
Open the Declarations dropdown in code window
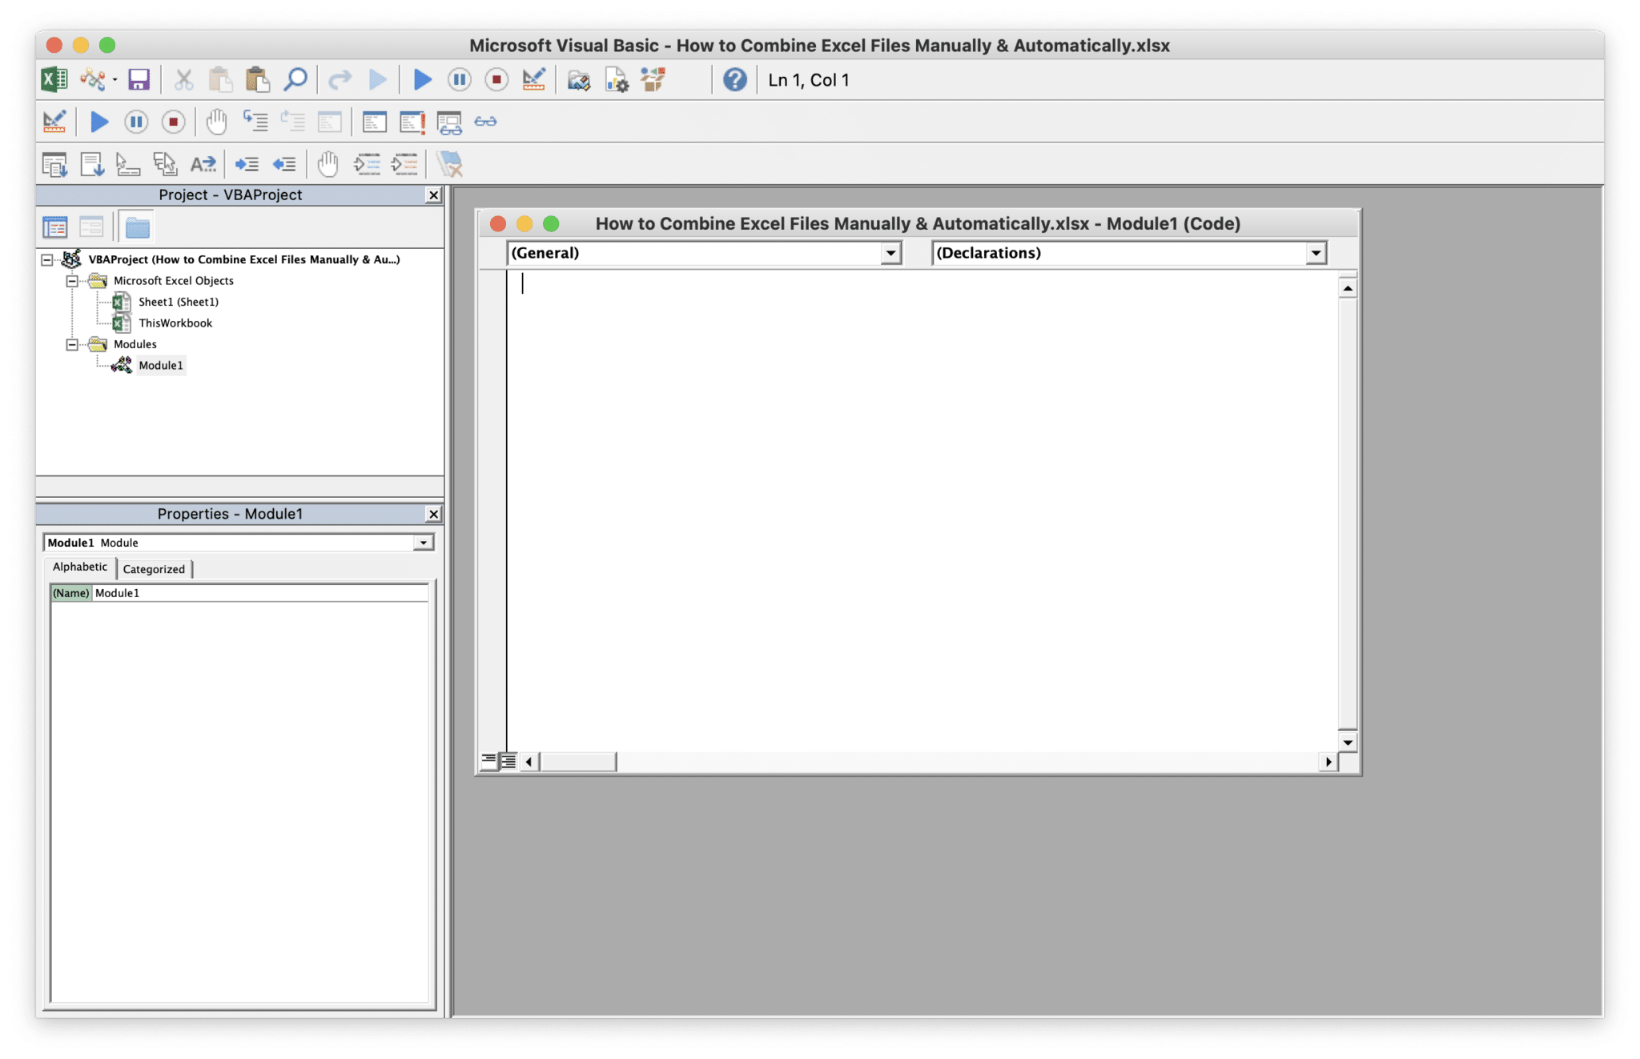pyautogui.click(x=1317, y=253)
